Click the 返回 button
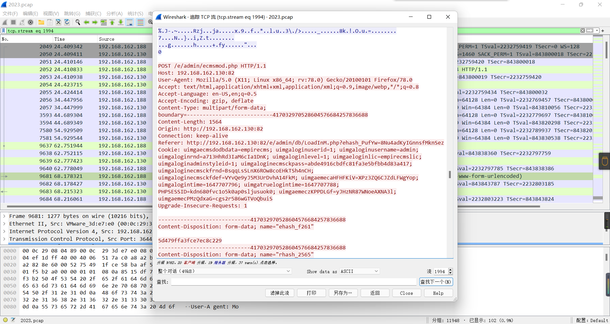This screenshot has height=324, width=610. point(375,293)
